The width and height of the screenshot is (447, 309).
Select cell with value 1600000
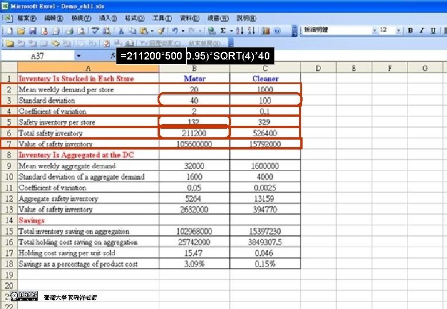point(265,166)
